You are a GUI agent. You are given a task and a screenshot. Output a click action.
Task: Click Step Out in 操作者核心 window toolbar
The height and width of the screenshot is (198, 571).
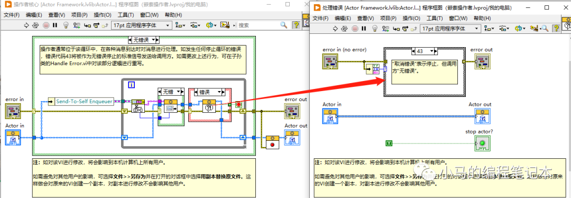[x=105, y=25]
